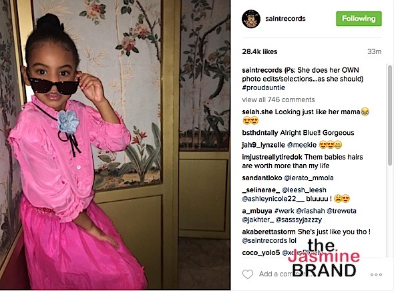This screenshot has width=394, height=291.
Task: Click the posted photo of the child
Action: point(115,145)
